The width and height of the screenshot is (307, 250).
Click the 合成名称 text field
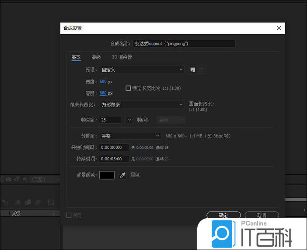point(184,44)
